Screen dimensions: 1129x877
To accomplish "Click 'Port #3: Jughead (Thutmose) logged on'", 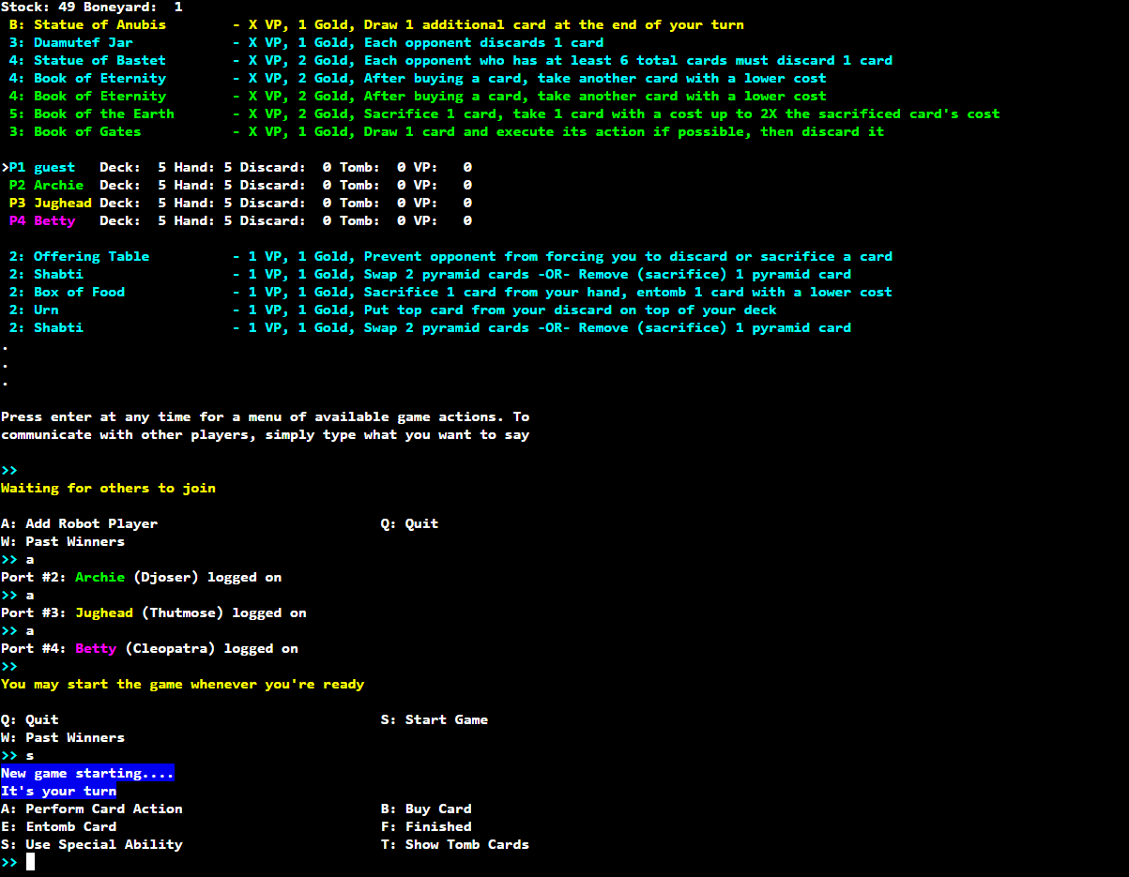I will pos(154,612).
